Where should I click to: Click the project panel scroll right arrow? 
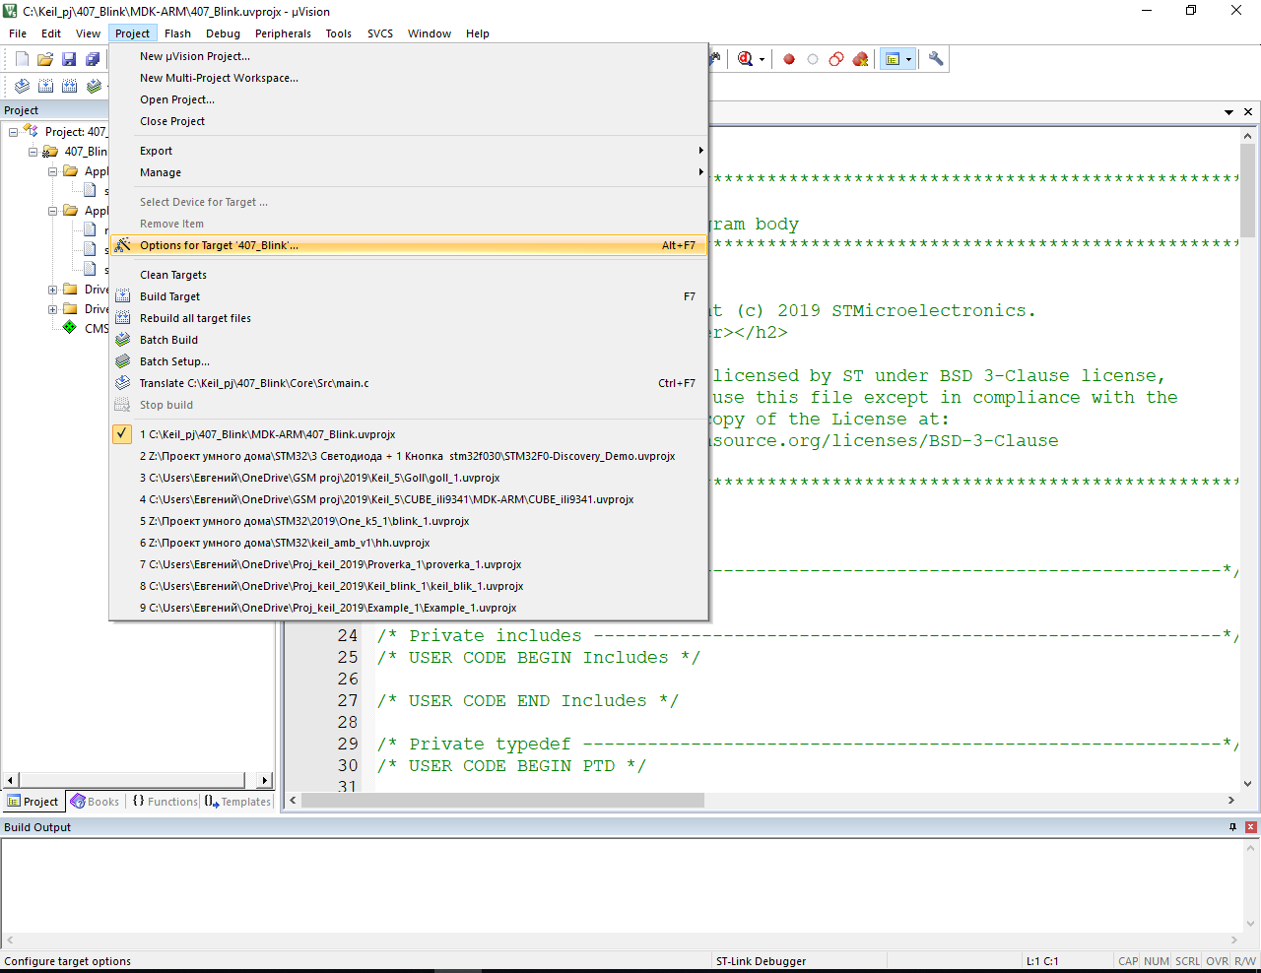[x=264, y=780]
